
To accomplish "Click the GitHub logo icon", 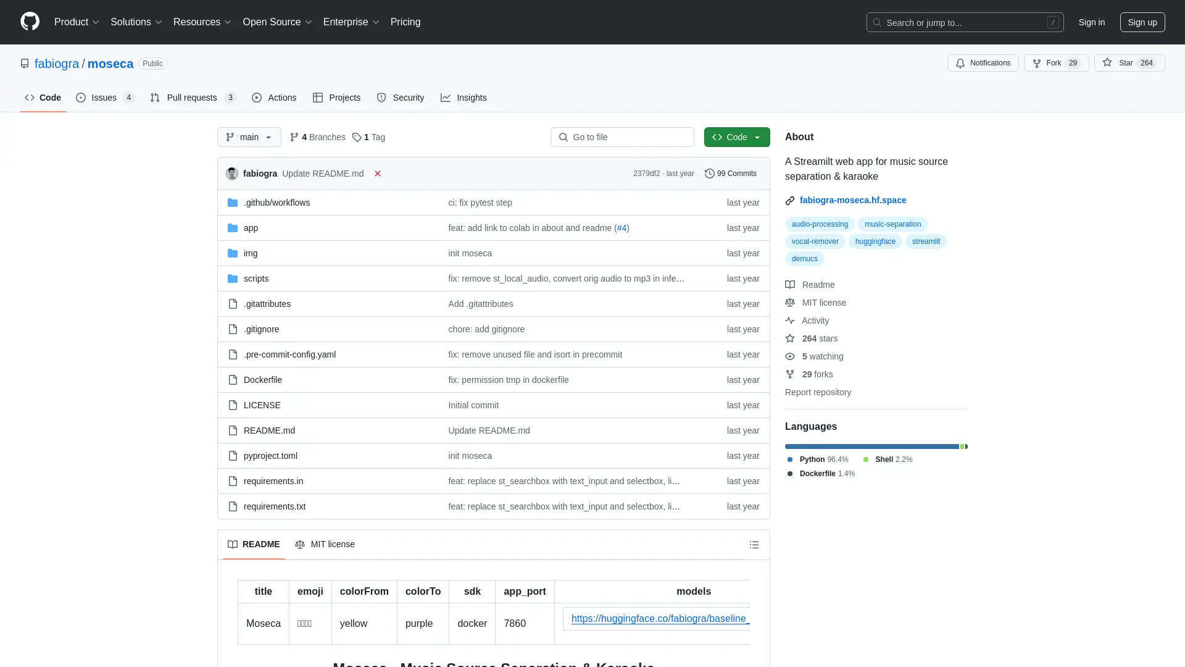I will pos(30,22).
